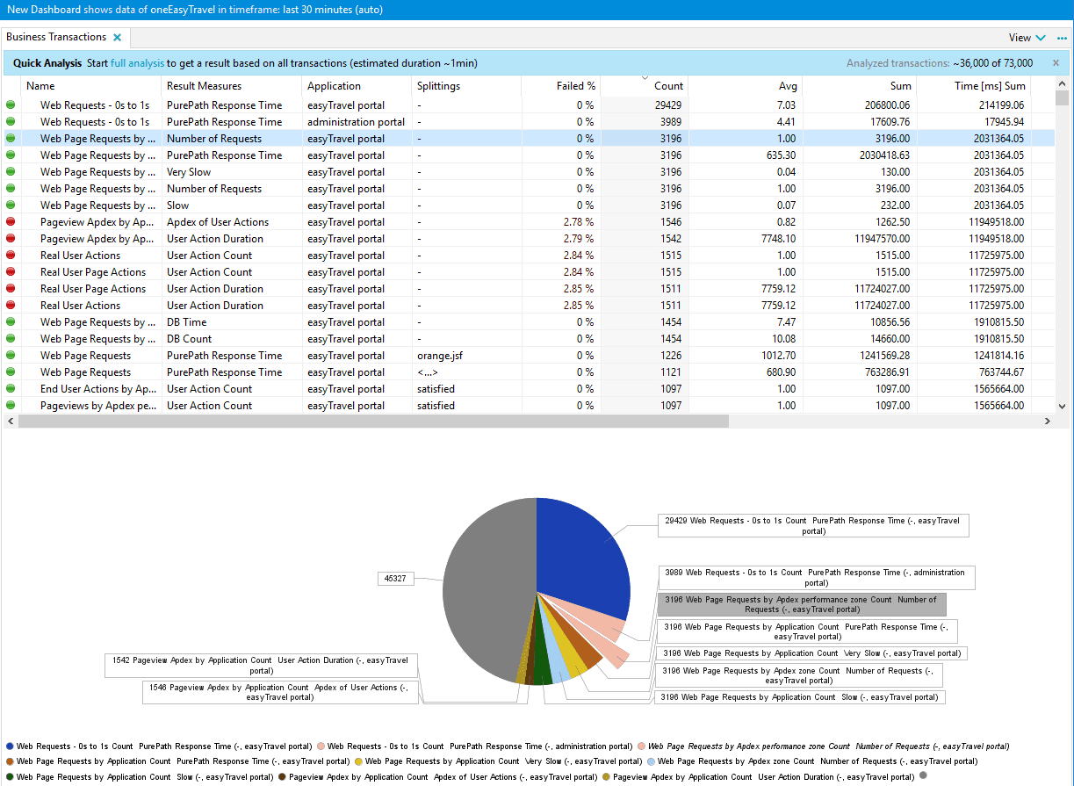Click pie label 1542 User Action Duration

262,666
